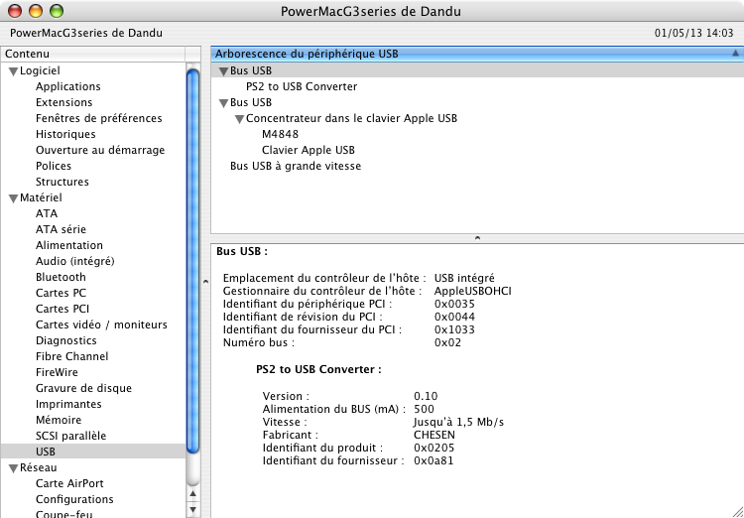This screenshot has width=744, height=518.
Task: Show FireWire hardware info
Action: 57,372
